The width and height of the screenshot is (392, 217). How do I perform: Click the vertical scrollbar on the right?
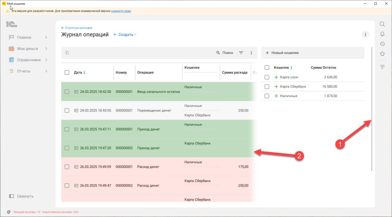coord(372,108)
